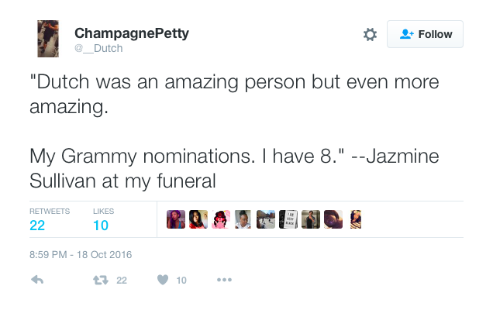Click the ChampagnePetty display name
This screenshot has height=310, width=493.
(132, 33)
